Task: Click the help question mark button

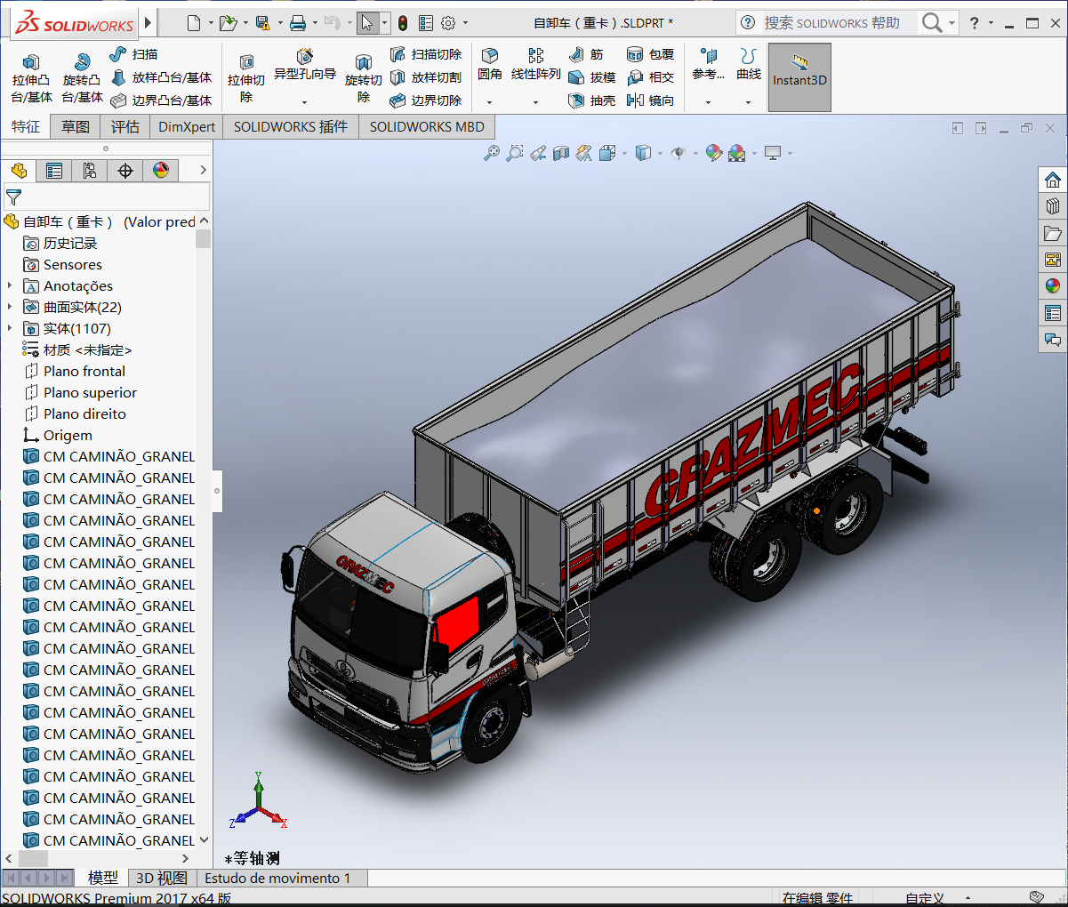Action: point(975,23)
